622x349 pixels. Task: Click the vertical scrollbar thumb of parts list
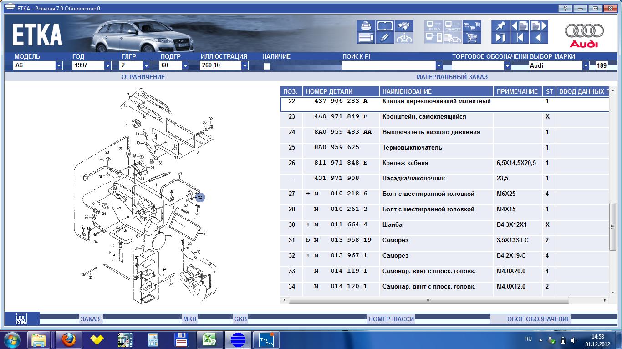point(613,226)
